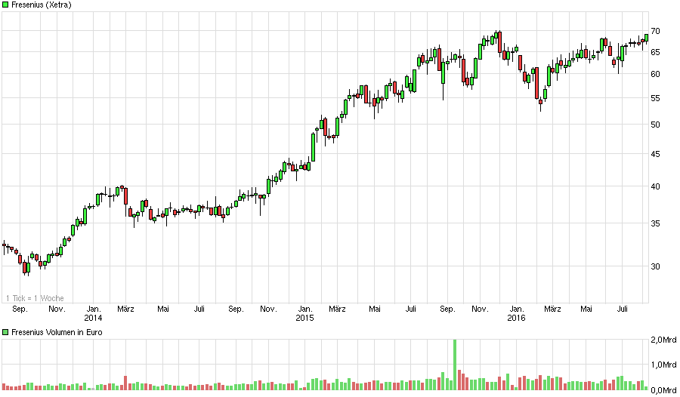Click the 0,0Mrd volume axis label

[x=663, y=390]
